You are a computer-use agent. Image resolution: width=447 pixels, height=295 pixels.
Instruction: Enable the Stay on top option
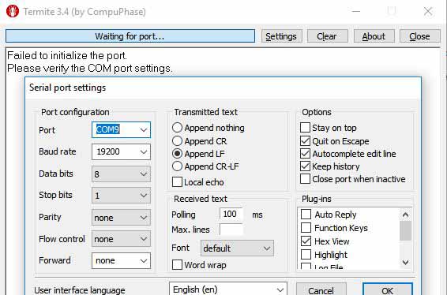click(305, 128)
